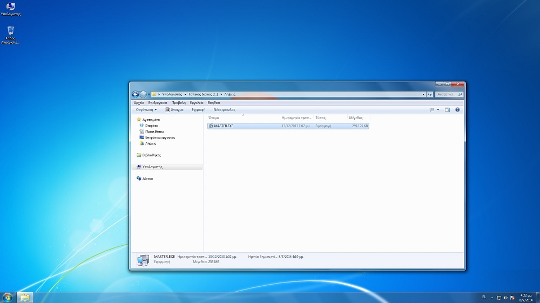The height and width of the screenshot is (303, 540).
Task: Click the star icon beside Αγαπημένα
Action: pos(139,119)
